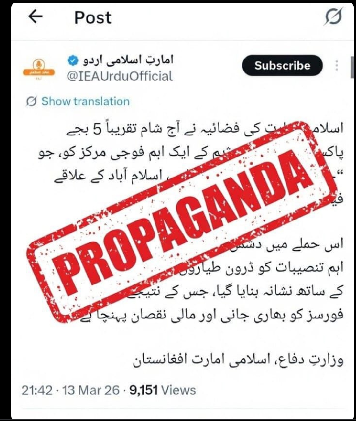The width and height of the screenshot is (356, 421).
Task: Click the Show translation link
Action: pyautogui.click(x=85, y=102)
